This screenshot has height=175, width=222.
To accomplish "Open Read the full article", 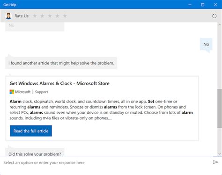I will point(31,131).
